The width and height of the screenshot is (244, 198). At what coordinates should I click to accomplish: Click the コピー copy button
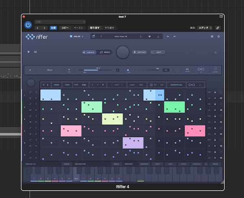pos(65,28)
